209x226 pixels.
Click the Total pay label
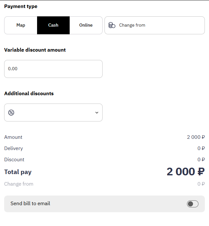[18, 172]
